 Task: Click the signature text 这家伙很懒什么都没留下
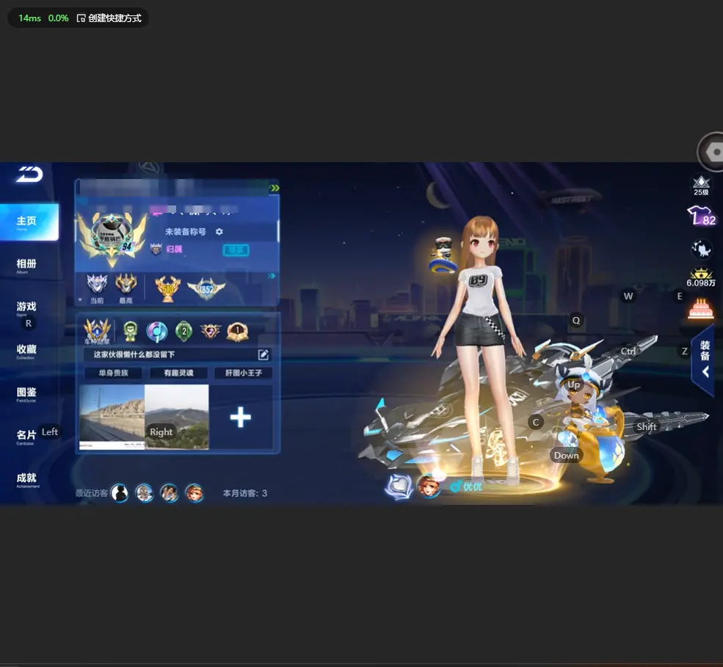pyautogui.click(x=134, y=354)
